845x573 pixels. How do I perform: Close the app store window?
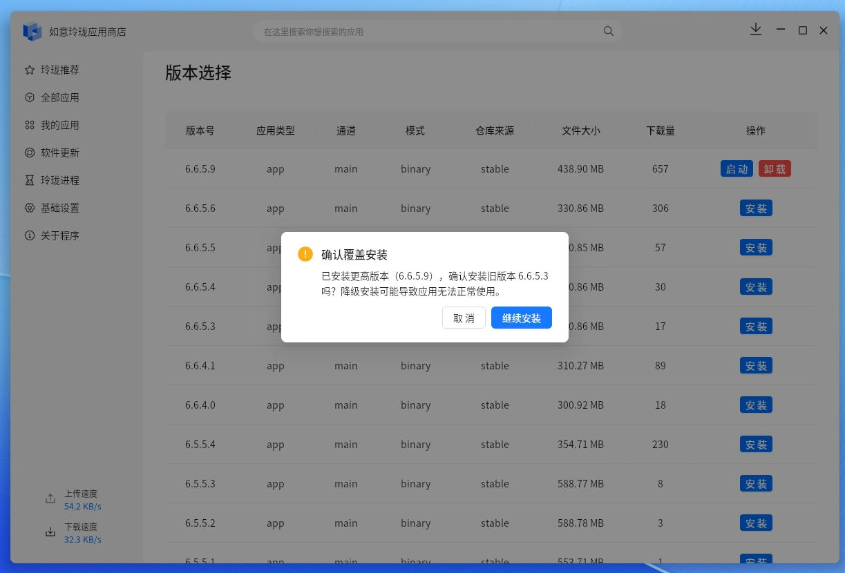(824, 30)
